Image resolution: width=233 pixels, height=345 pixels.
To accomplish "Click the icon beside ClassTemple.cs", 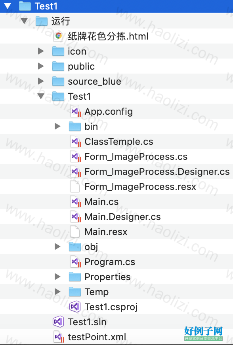I will pyautogui.click(x=75, y=142).
